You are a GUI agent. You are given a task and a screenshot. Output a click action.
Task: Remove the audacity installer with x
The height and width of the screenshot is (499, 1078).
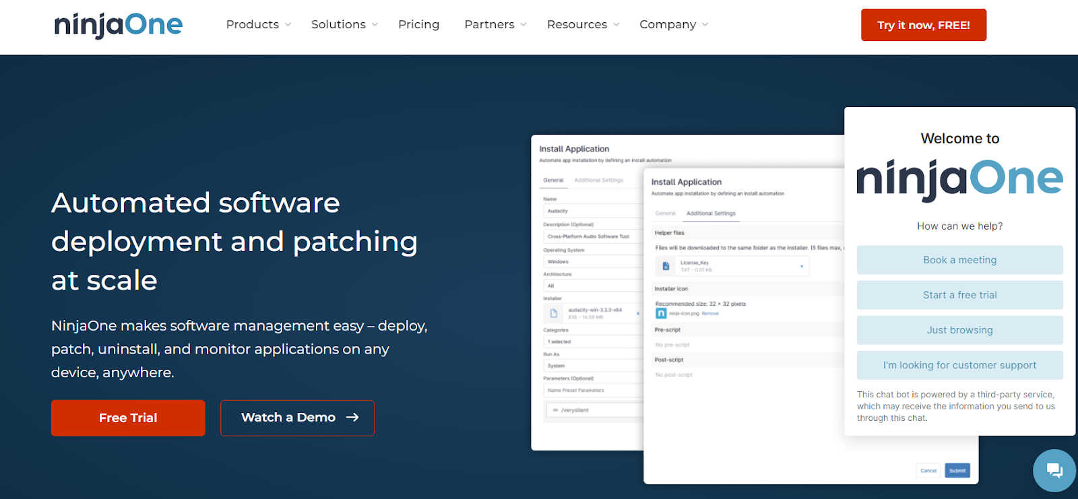638,313
